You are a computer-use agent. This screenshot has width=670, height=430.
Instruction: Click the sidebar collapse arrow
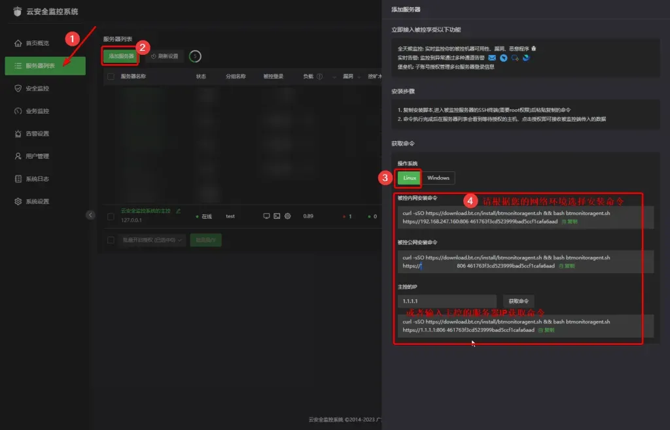[90, 215]
